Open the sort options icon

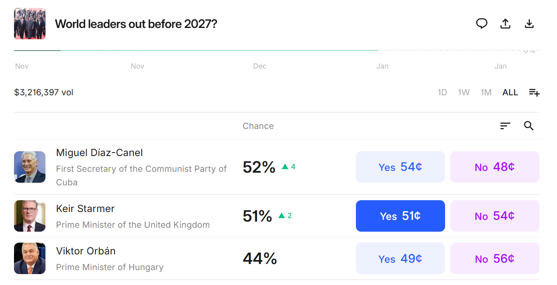[505, 126]
